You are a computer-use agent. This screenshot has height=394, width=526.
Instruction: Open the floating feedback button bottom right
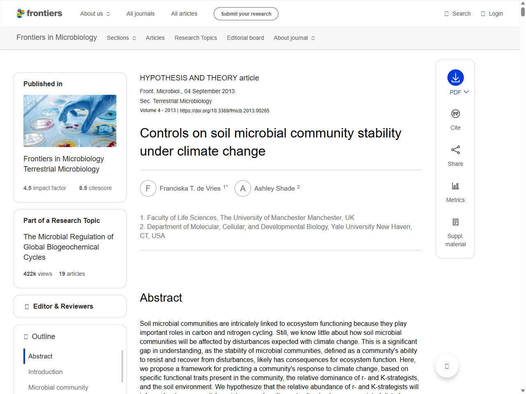(x=447, y=366)
